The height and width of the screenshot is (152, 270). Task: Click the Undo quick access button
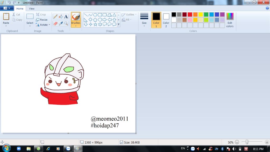9,2
